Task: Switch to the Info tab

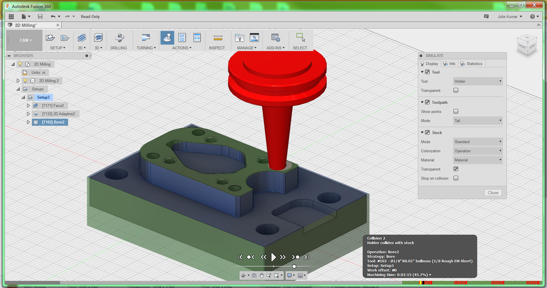Action: click(450, 64)
